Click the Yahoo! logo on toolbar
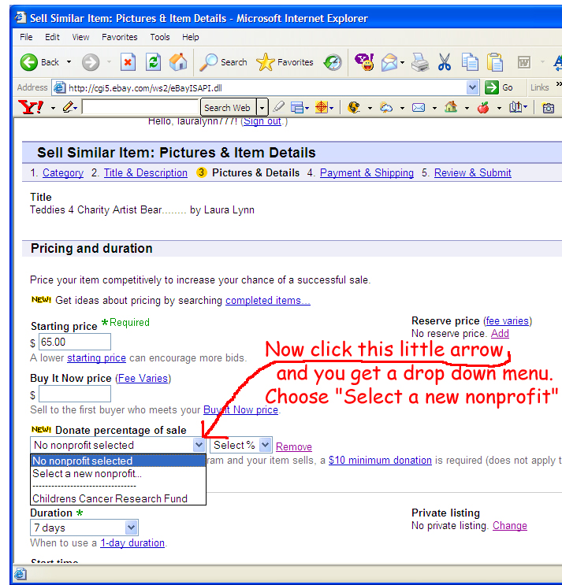This screenshot has width=562, height=585. tap(32, 108)
